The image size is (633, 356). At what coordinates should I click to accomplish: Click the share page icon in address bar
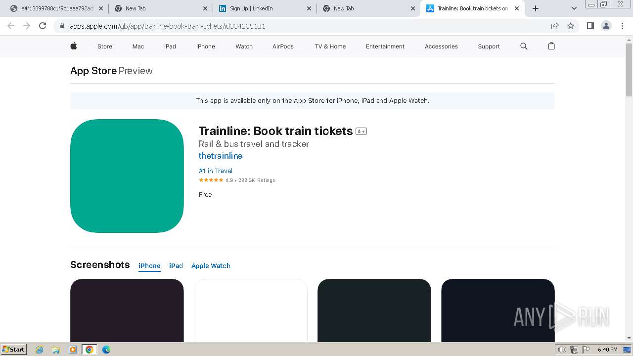point(555,26)
